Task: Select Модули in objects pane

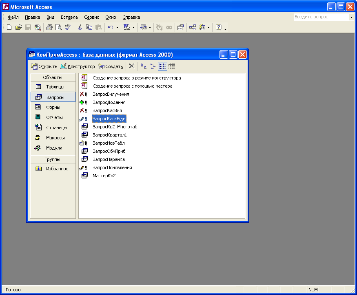Action: coord(53,148)
